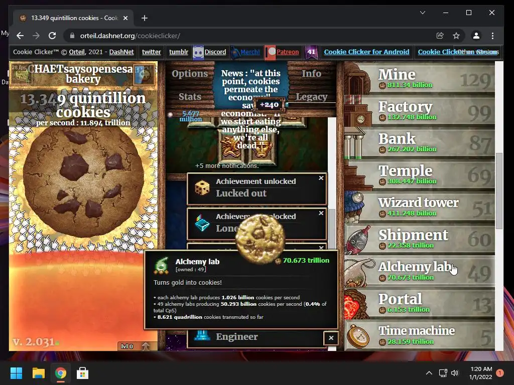This screenshot has width=514, height=385.
Task: Select the 13.349 quintillion cookies tab
Action: pyautogui.click(x=74, y=18)
